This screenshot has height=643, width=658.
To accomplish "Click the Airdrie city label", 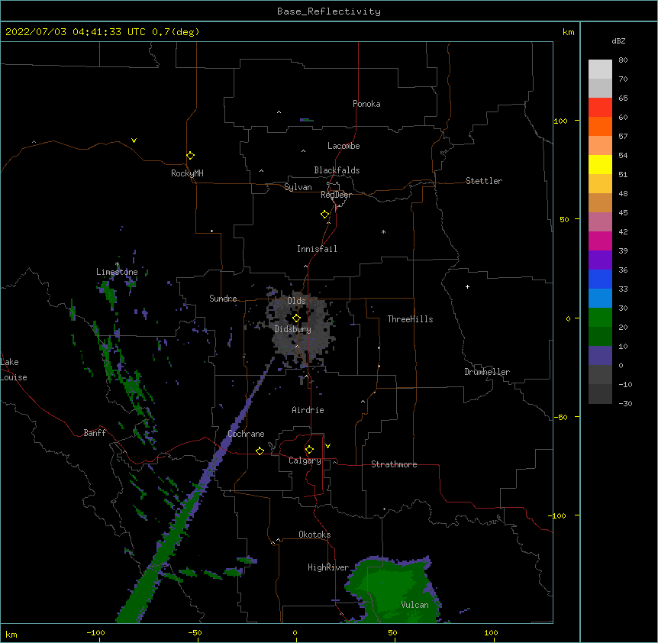I will (308, 410).
